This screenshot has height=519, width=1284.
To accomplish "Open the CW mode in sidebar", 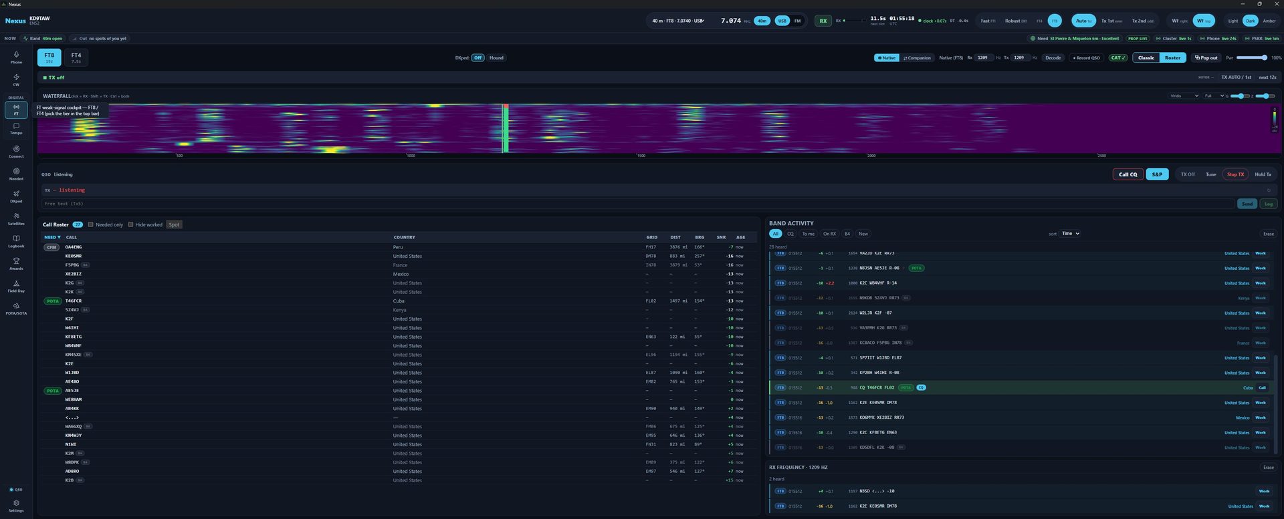I will coord(16,80).
